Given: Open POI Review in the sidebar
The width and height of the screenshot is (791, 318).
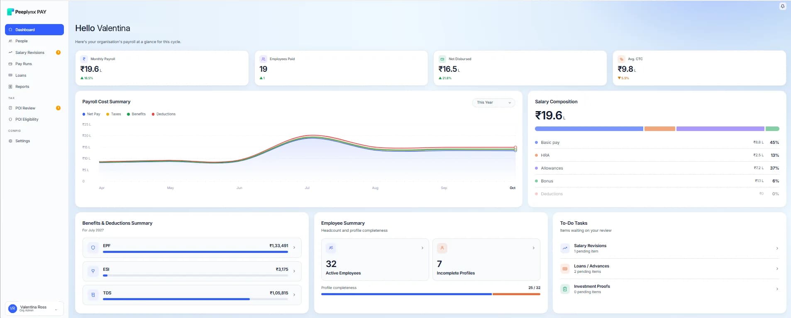Looking at the screenshot, I should [34, 108].
